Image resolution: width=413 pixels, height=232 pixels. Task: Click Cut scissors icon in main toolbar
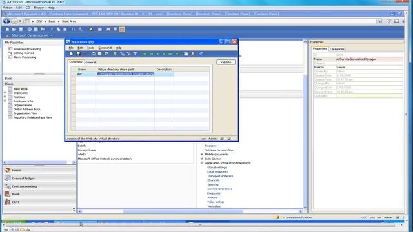pyautogui.click(x=52, y=29)
